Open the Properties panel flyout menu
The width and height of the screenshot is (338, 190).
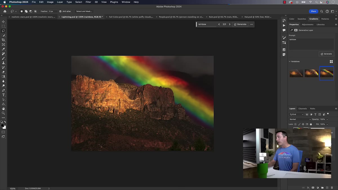pyautogui.click(x=336, y=24)
